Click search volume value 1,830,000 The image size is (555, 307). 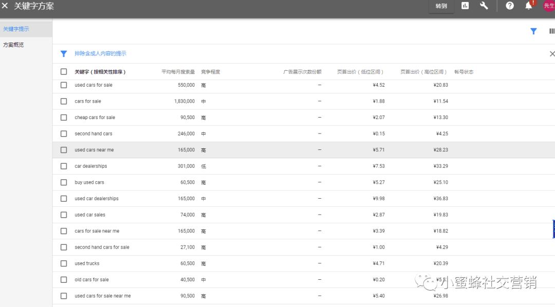[x=184, y=101]
